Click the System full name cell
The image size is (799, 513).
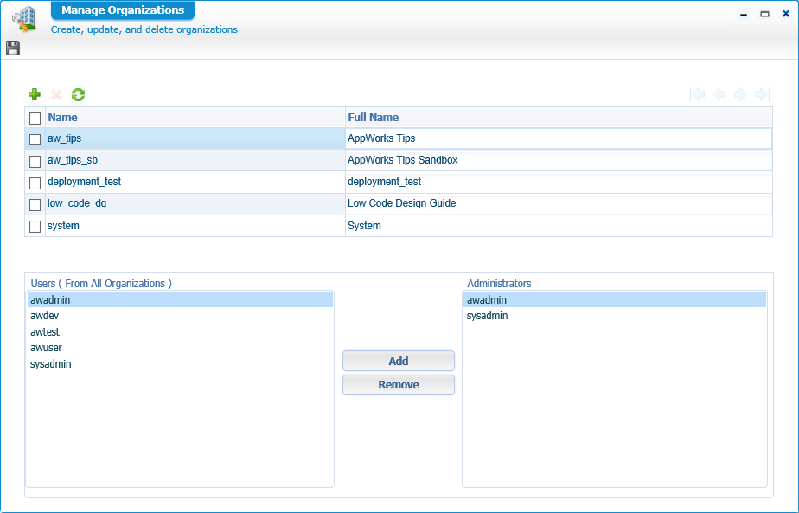(559, 226)
